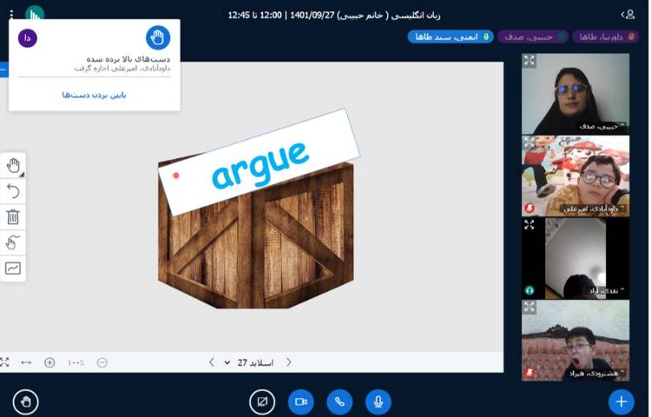Undo the last whiteboard annotation
This screenshot has width=651, height=417.
point(13,191)
